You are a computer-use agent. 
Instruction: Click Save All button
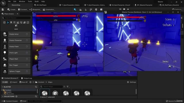pyautogui.click(x=24, y=82)
